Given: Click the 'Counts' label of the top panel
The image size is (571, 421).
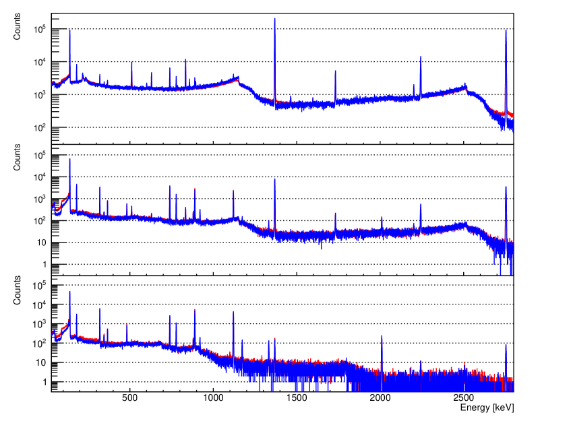Looking at the screenshot, I should [17, 26].
